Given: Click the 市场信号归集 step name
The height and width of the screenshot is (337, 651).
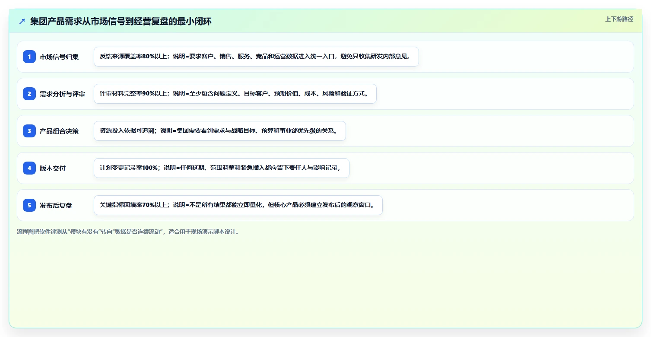Looking at the screenshot, I should [x=59, y=57].
